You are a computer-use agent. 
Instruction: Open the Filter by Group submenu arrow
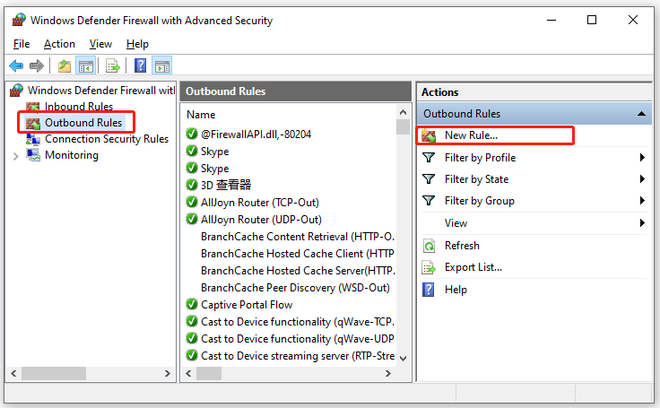(642, 201)
